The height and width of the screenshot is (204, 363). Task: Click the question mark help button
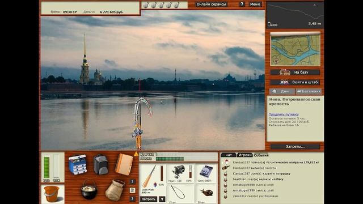point(242,4)
